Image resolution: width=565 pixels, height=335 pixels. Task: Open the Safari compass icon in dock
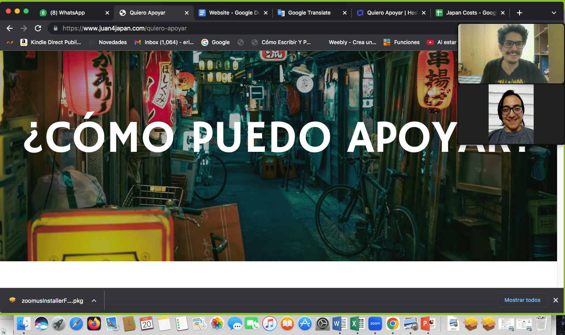[76, 324]
